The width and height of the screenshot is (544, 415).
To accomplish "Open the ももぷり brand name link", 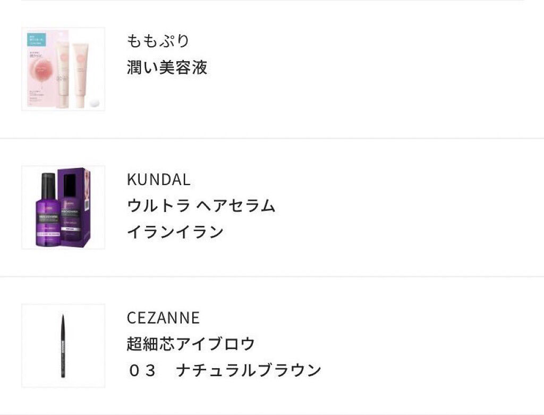I will pos(158,41).
